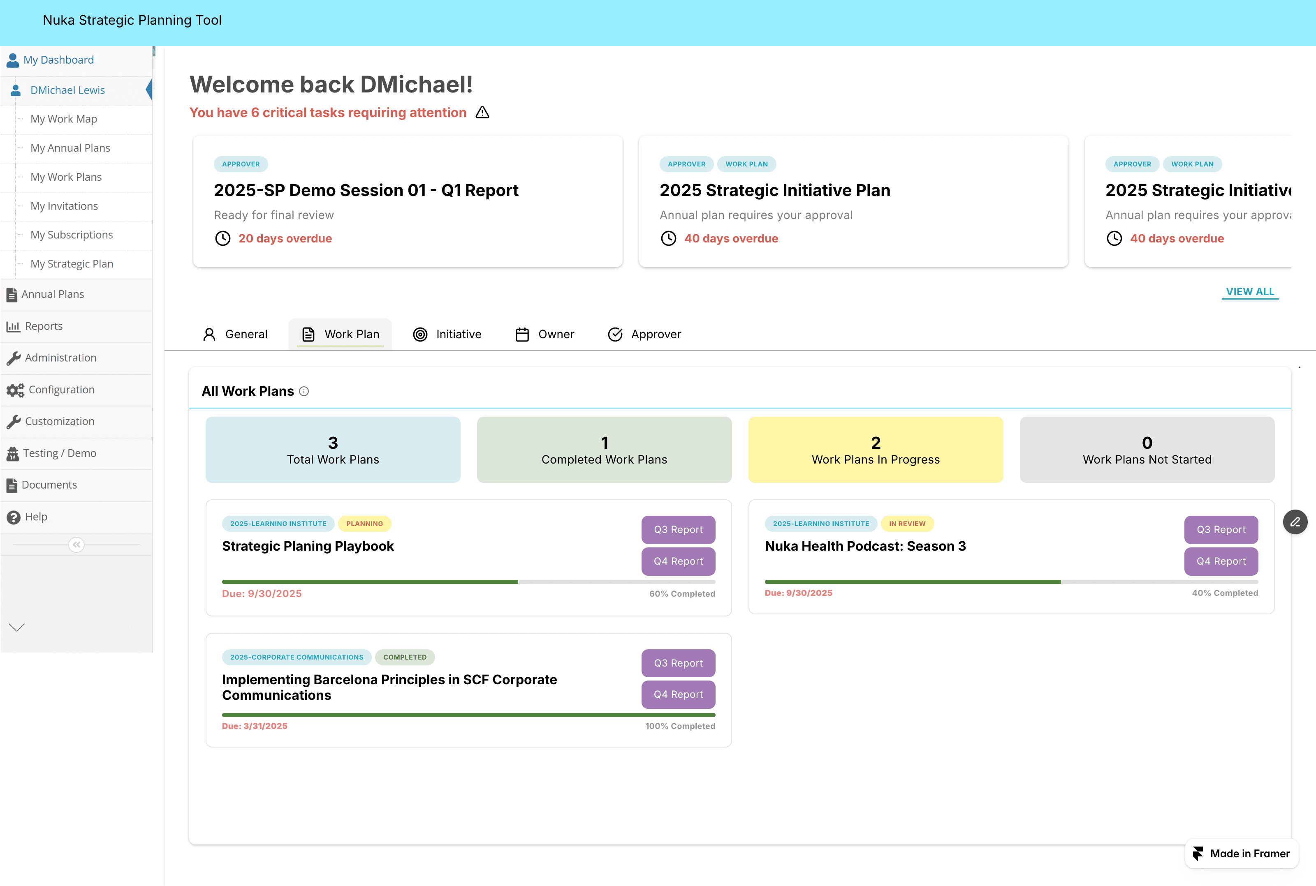Open the 2025-SP Demo Session Q1 Report card

(x=408, y=201)
